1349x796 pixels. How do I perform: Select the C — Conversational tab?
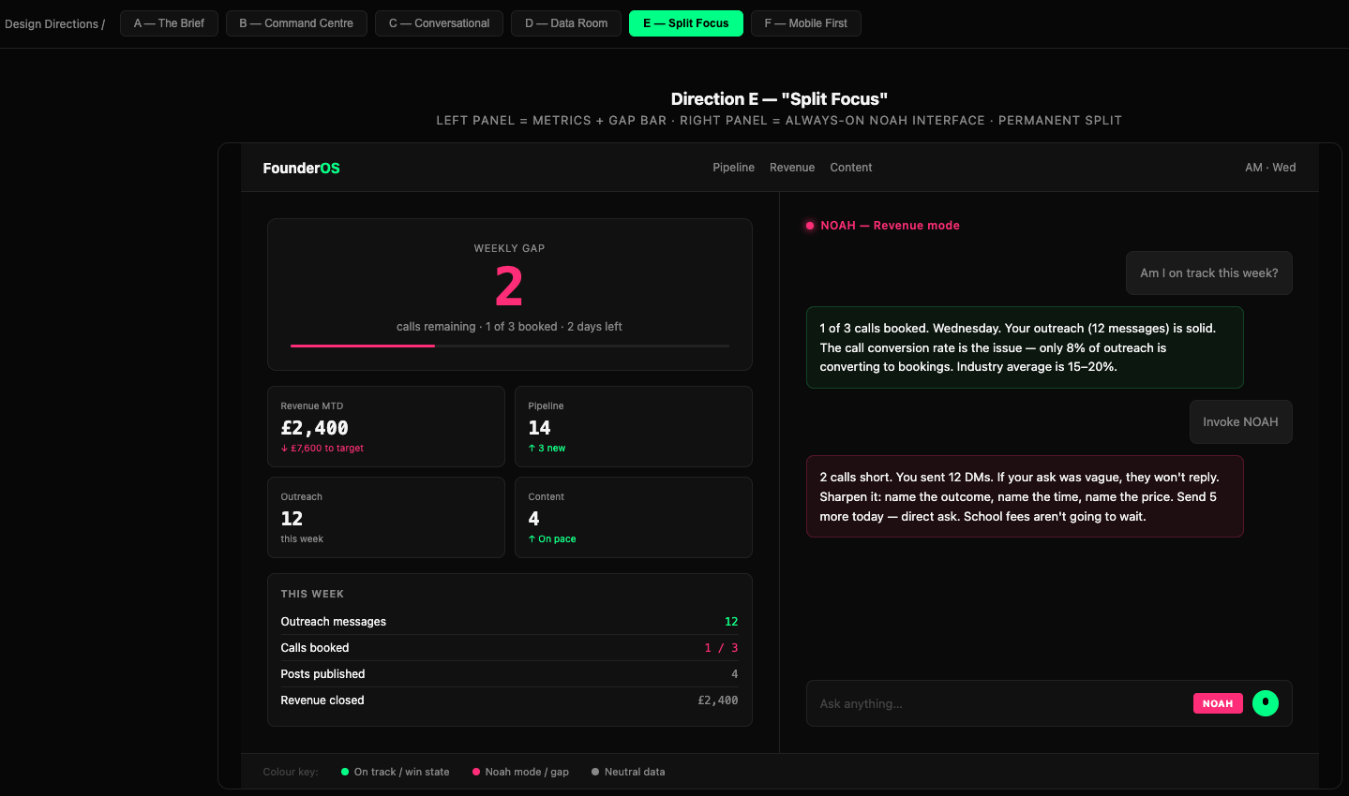tap(439, 23)
